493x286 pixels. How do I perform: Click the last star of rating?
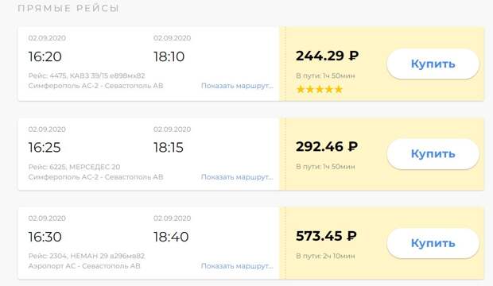pos(339,90)
